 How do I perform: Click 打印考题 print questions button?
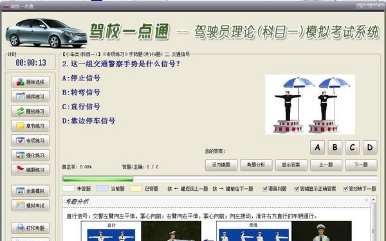pos(30,228)
